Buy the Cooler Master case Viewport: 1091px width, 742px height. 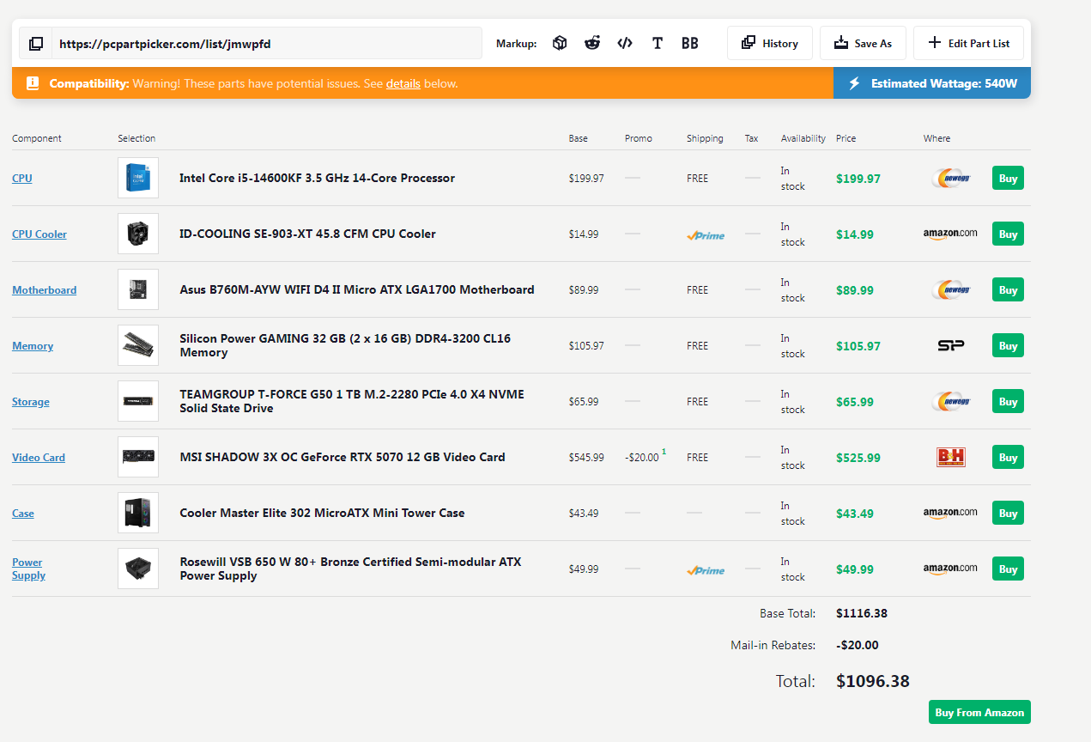click(1008, 514)
